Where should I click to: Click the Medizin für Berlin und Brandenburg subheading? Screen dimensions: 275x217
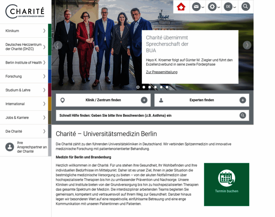(x=84, y=157)
